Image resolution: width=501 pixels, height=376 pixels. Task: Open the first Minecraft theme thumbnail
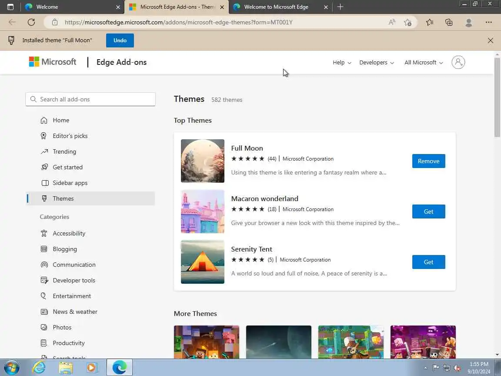(x=207, y=342)
